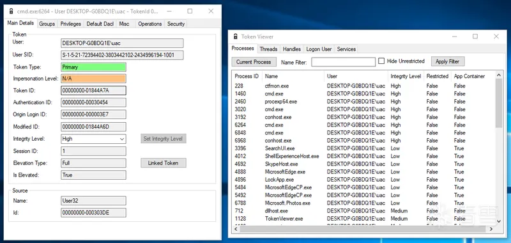This screenshot has width=511, height=243.
Task: Click the Session ID field
Action: point(93,151)
